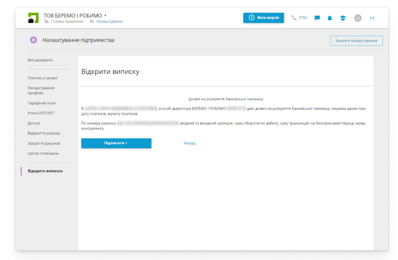Open Центр сповіщень in sidebar
Viewport: 398px width, 260px height.
tap(43, 154)
